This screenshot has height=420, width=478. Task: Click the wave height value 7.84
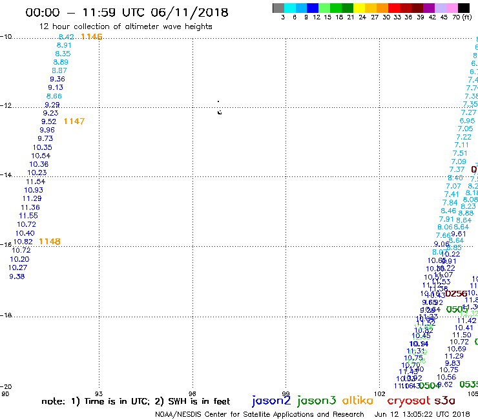[450, 202]
